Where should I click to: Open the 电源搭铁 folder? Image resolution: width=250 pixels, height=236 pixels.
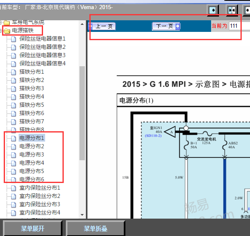click(23, 30)
